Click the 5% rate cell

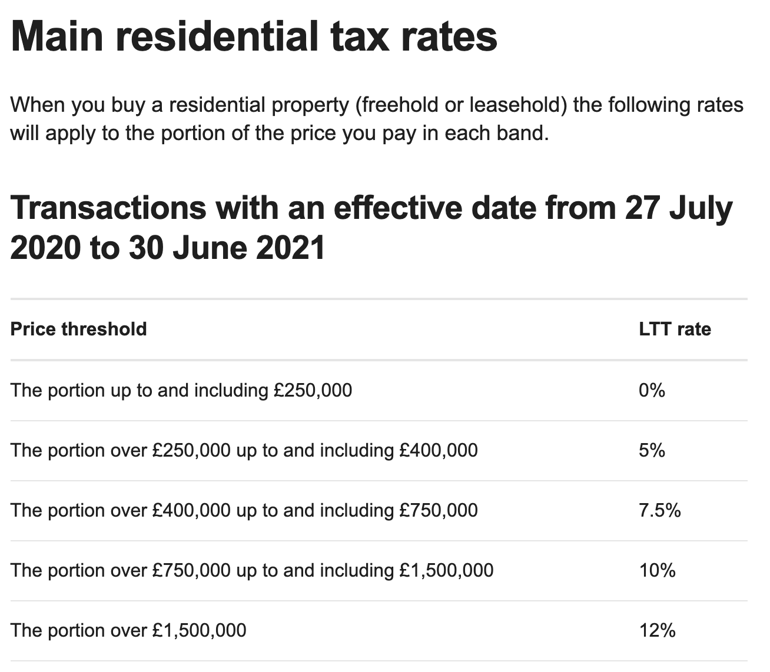coord(652,451)
